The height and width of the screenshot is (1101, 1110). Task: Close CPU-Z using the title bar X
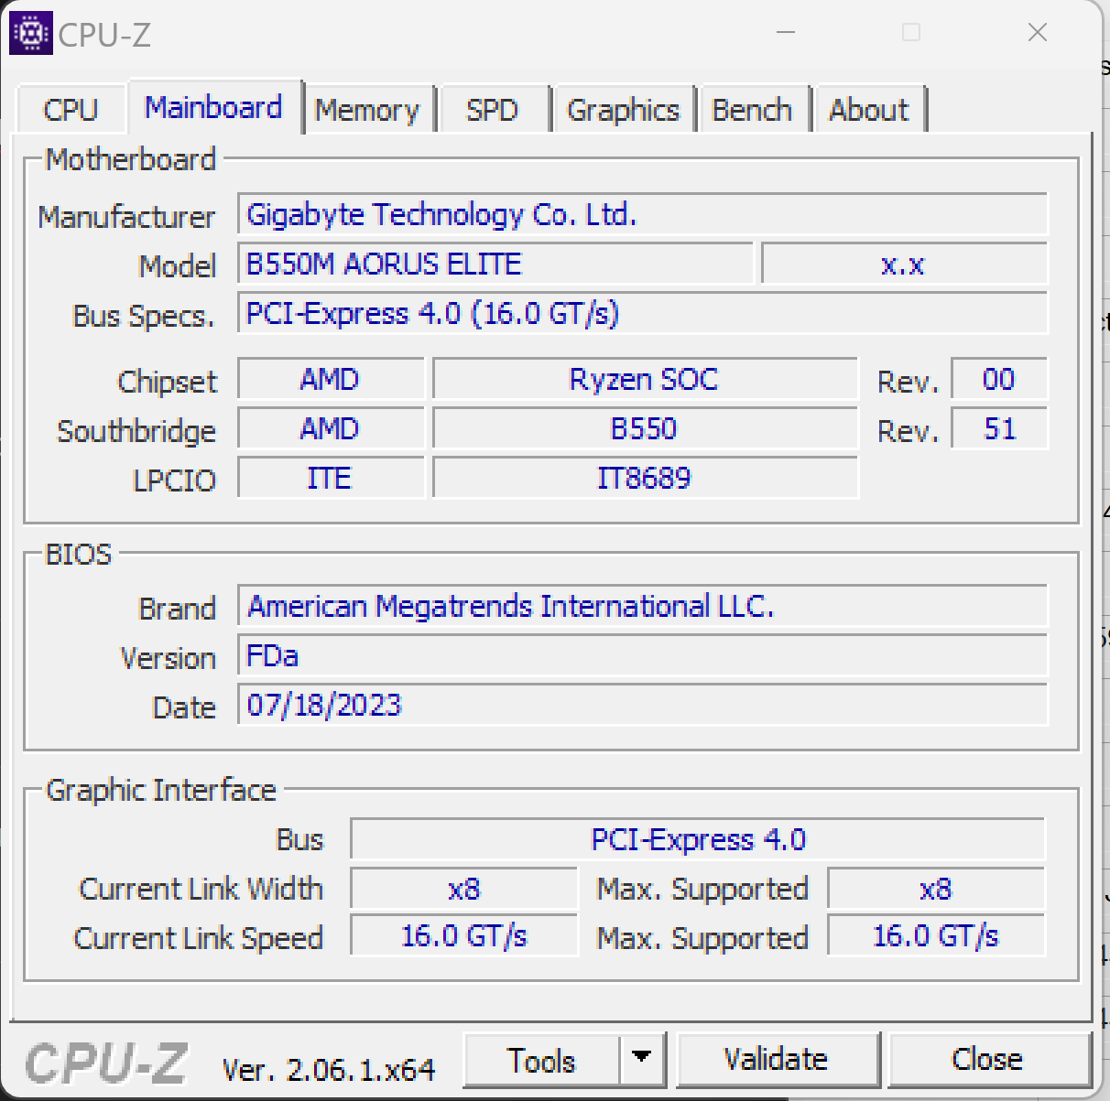click(1038, 33)
